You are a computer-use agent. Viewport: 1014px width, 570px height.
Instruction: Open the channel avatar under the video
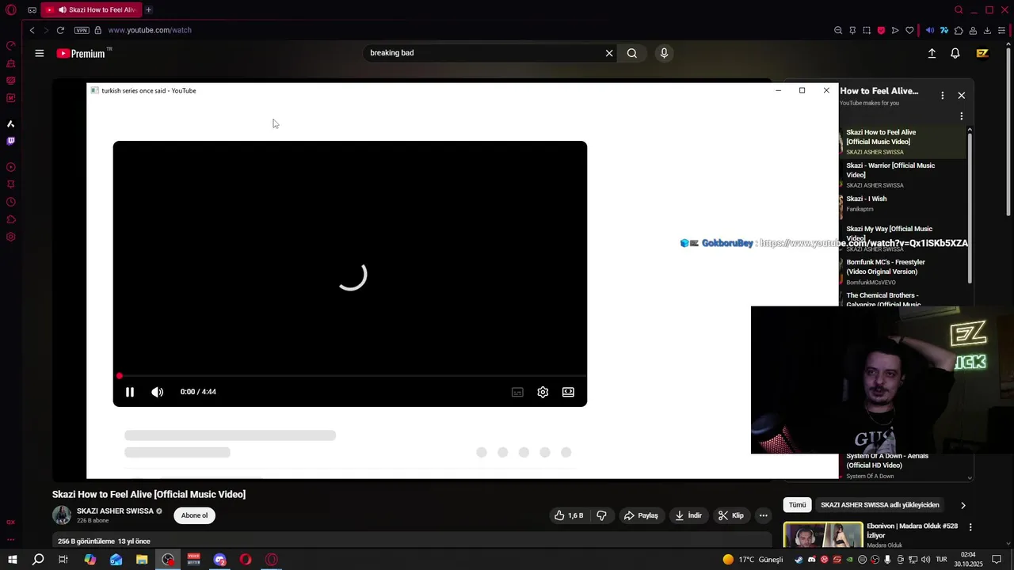click(x=62, y=515)
